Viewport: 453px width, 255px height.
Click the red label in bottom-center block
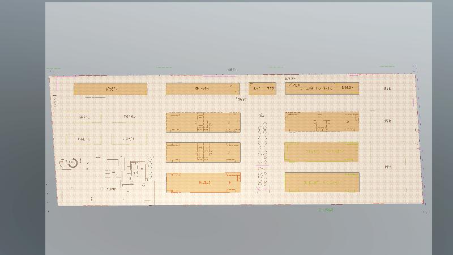[205, 182]
